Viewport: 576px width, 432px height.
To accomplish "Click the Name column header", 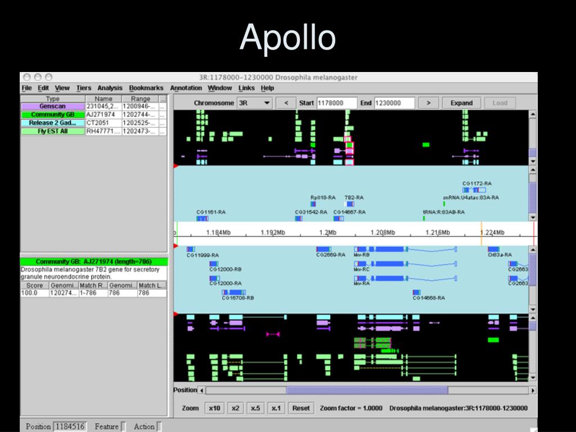I will pyautogui.click(x=103, y=99).
